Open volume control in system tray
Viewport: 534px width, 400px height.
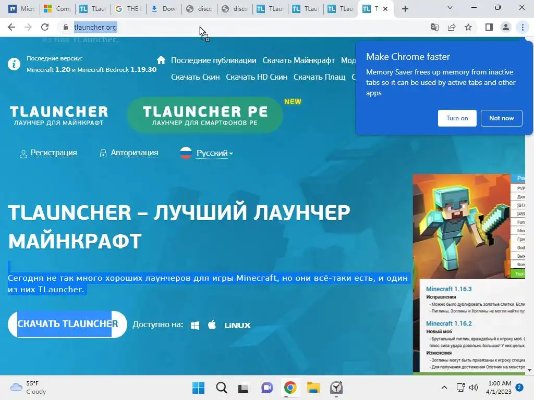click(474, 387)
